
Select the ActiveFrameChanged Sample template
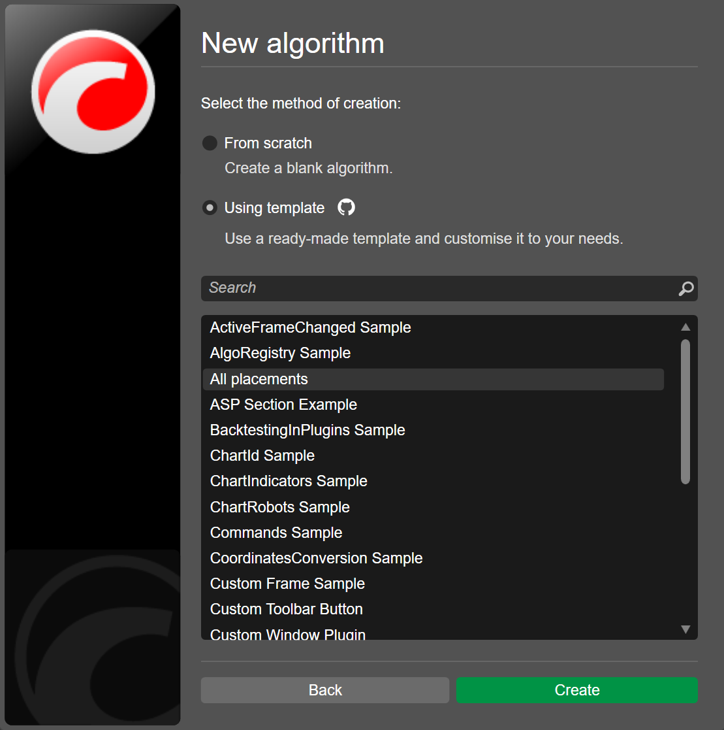coord(311,327)
